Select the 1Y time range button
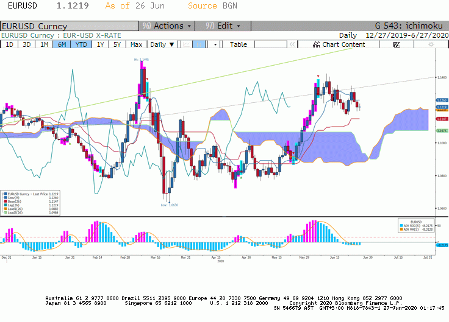This screenshot has width=449, height=322. click(x=100, y=44)
